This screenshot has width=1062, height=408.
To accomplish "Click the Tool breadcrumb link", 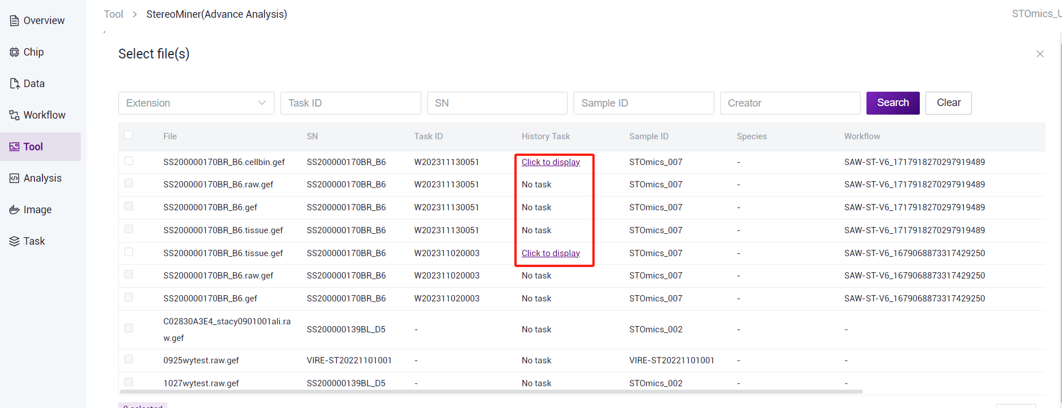I will pos(114,14).
